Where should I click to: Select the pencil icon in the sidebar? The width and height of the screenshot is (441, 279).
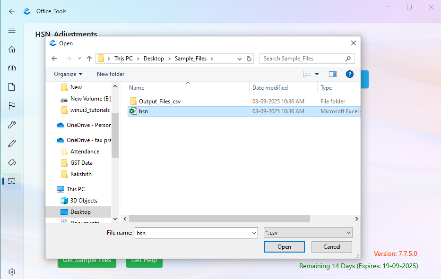pos(12,143)
